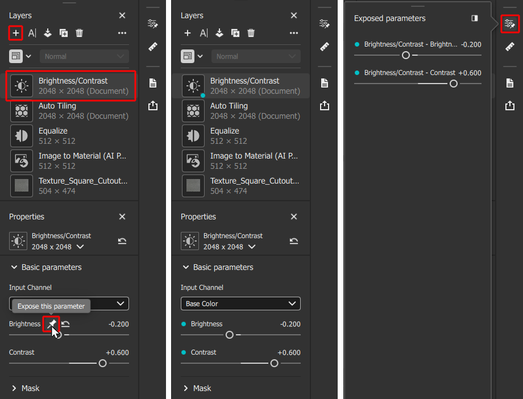Click the red-outlined Exposed parameters sidebar icon
The height and width of the screenshot is (399, 523).
510,24
